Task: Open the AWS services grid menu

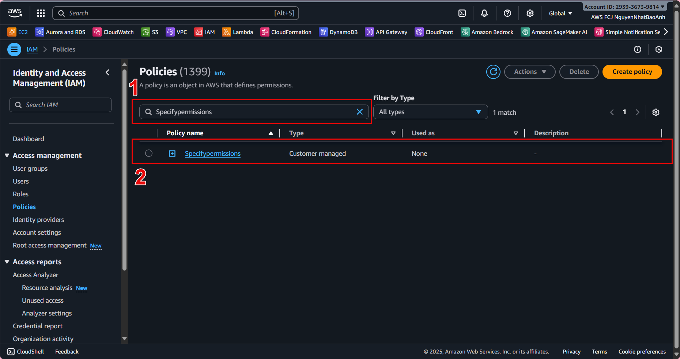Action: 41,13
